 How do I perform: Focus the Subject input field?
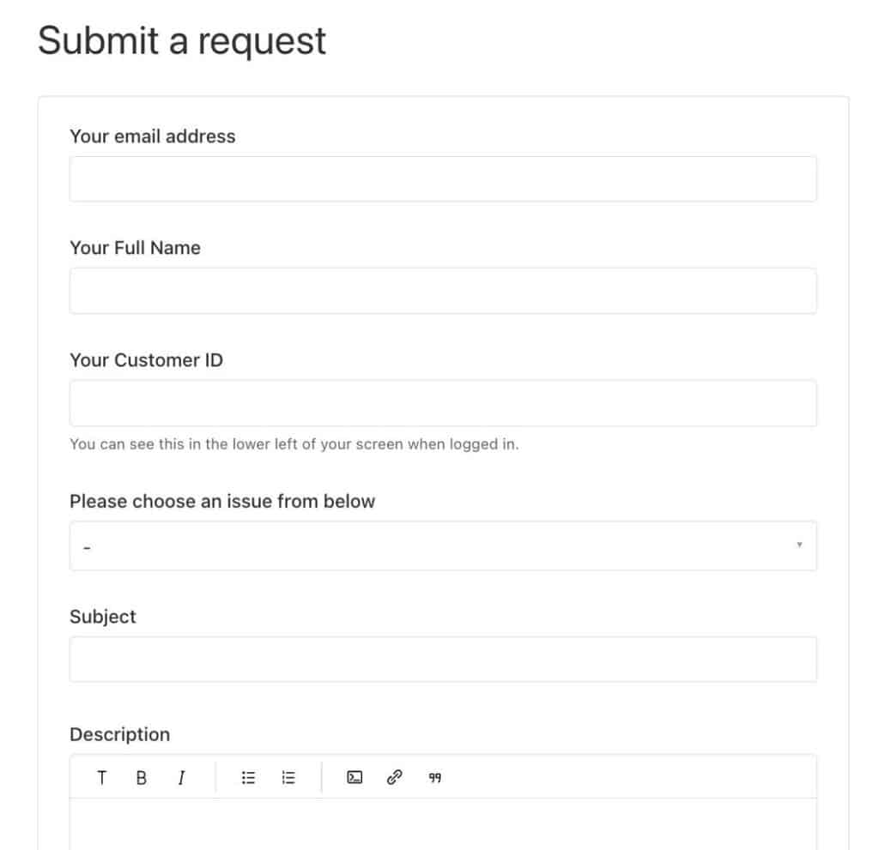pos(443,660)
